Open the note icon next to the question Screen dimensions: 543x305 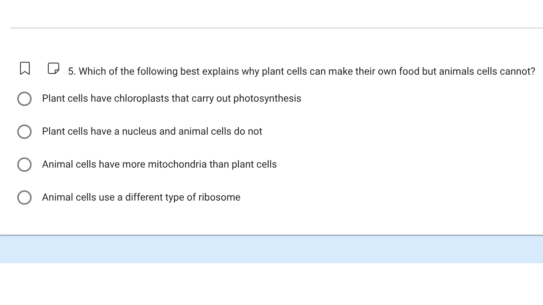click(53, 69)
